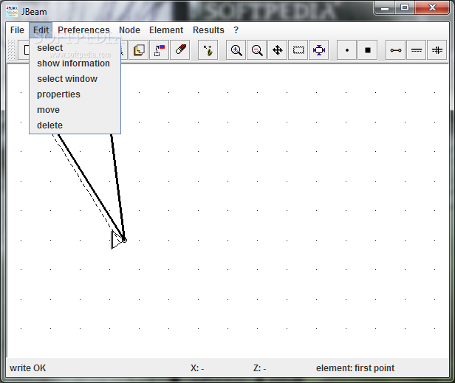This screenshot has height=383, width=455.
Task: Choose 'move' from the Edit menu
Action: point(75,110)
